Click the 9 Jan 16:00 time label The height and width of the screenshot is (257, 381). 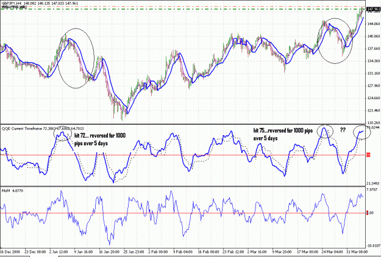(x=84, y=252)
